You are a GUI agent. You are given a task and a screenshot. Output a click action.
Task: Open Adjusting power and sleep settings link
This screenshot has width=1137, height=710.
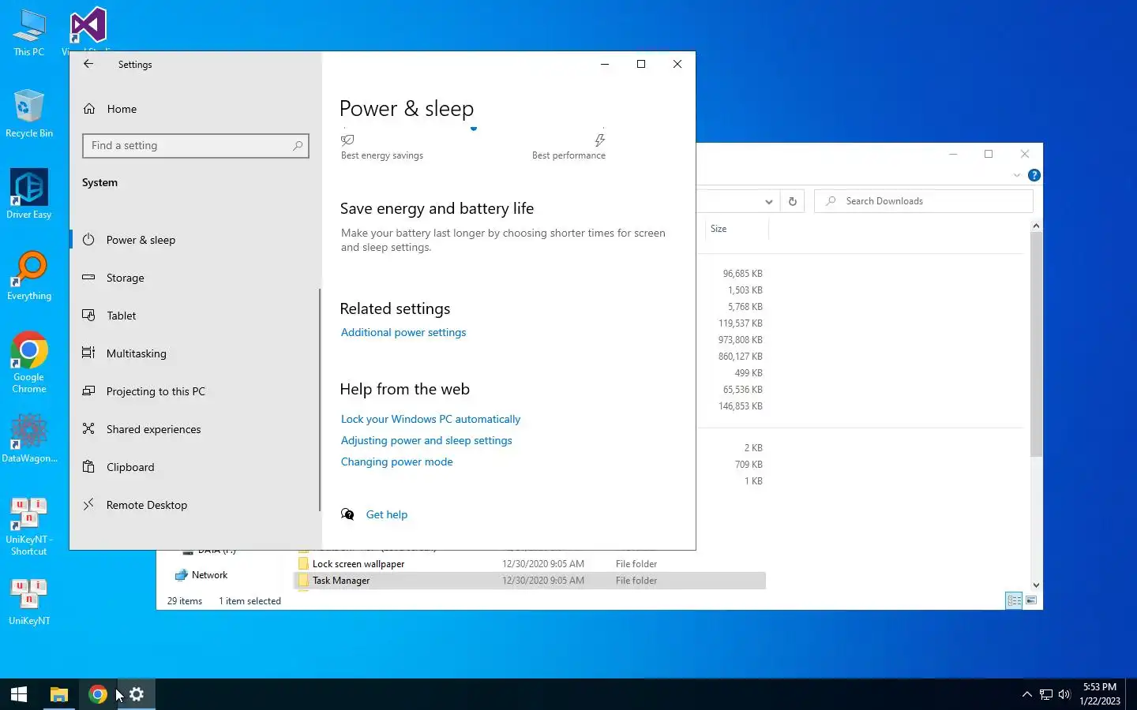[426, 441]
